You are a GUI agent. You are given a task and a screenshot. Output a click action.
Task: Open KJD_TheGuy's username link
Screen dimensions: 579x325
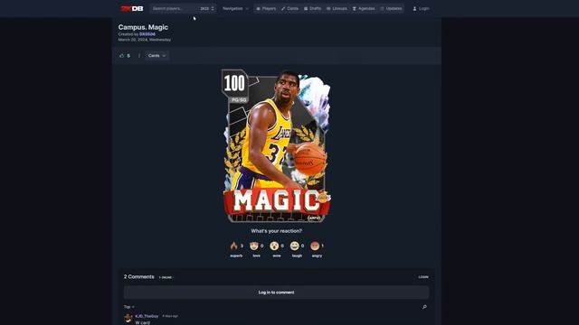(147, 316)
